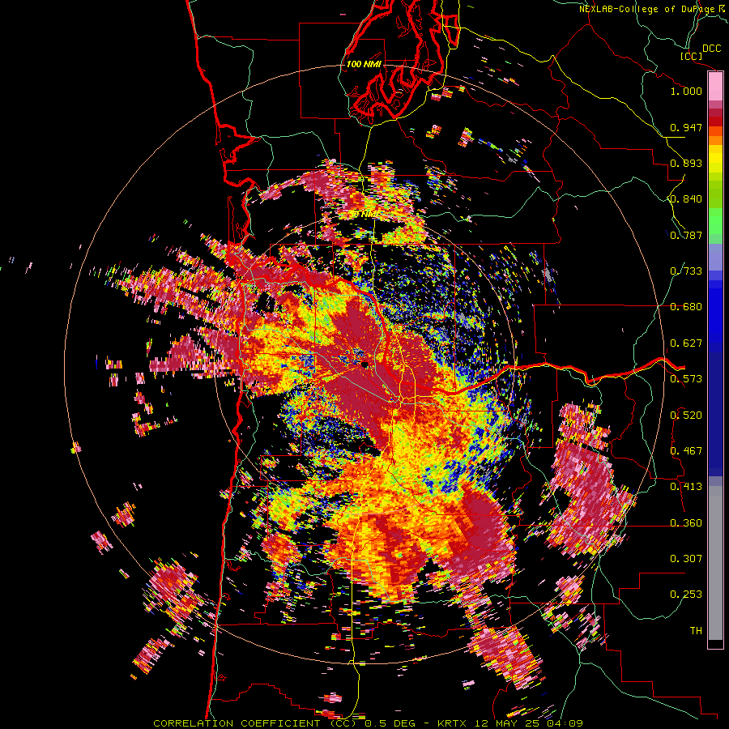
Task: Select the 0.893 scale value
Action: [686, 163]
